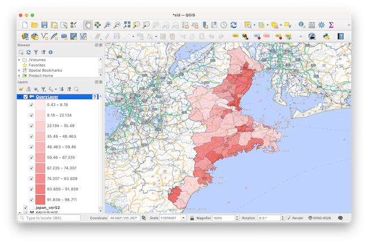Open the attribute table icon
This screenshot has height=244, width=368.
click(x=312, y=25)
